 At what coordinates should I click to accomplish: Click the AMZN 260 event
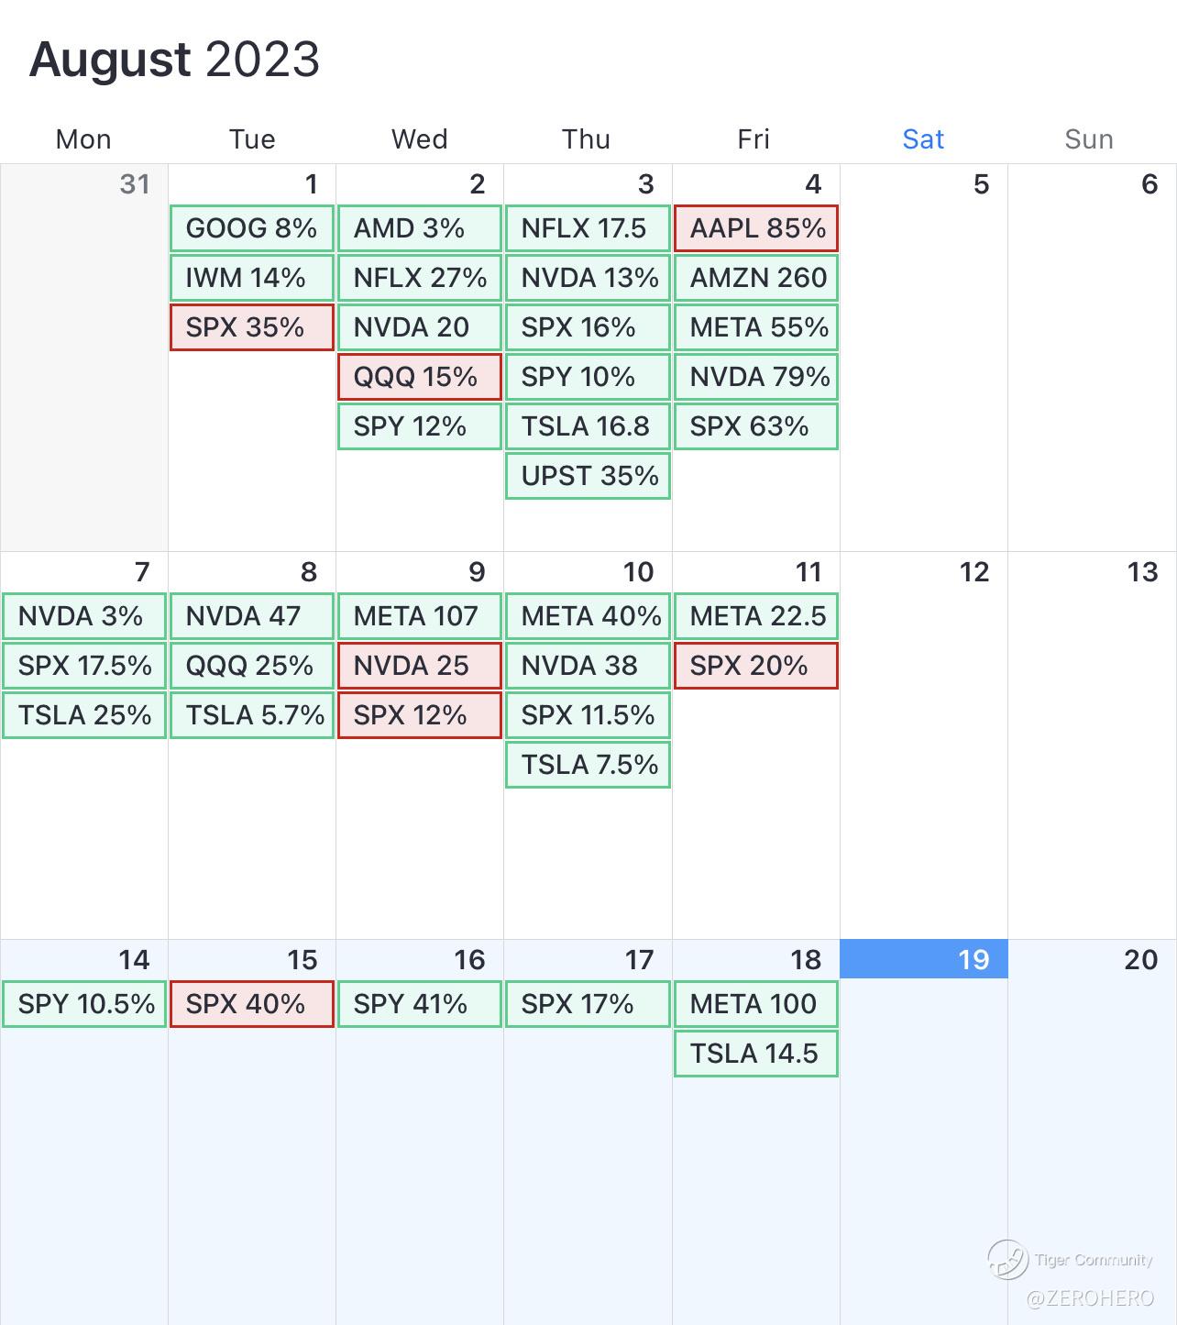(x=756, y=278)
